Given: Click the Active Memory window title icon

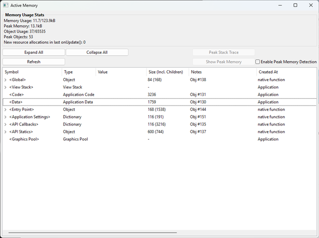Looking at the screenshot, I should pyautogui.click(x=5, y=5).
